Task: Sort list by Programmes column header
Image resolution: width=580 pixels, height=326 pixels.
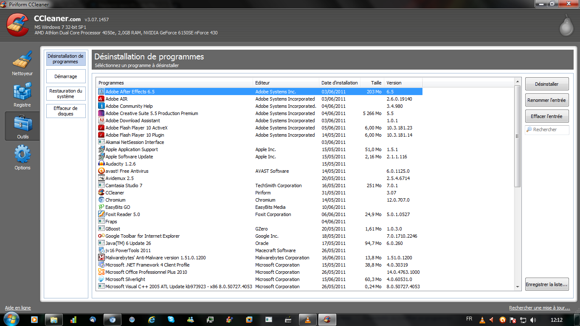Action: 175,83
